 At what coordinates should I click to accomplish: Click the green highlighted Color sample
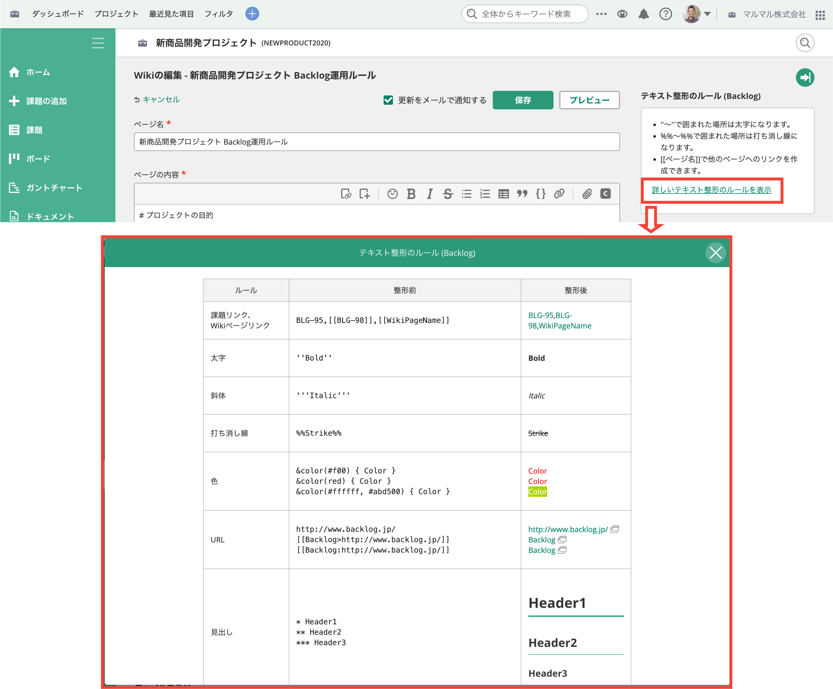[538, 491]
